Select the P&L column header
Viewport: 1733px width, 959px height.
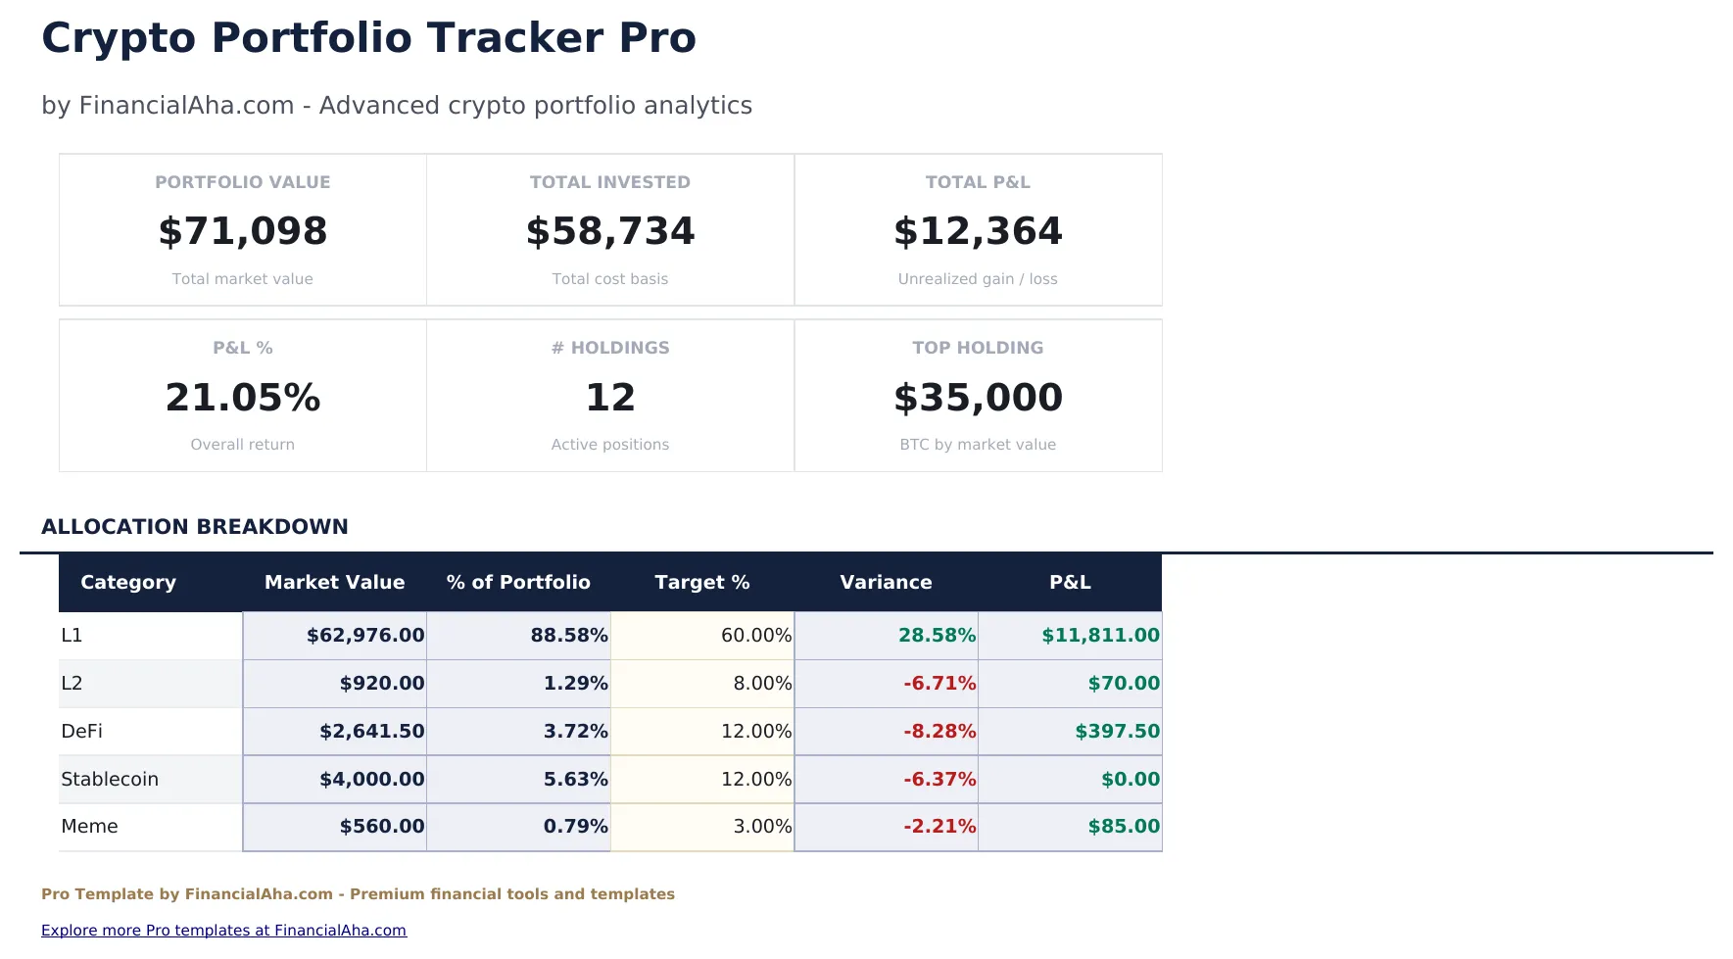click(x=1070, y=582)
